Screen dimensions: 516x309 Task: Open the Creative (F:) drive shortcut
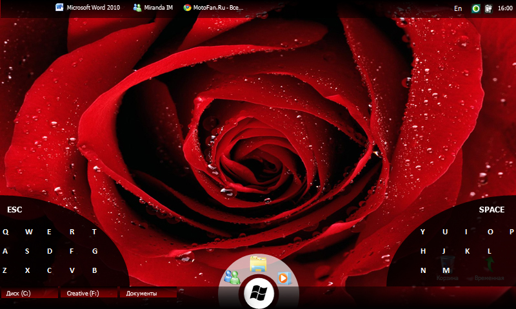(89, 294)
